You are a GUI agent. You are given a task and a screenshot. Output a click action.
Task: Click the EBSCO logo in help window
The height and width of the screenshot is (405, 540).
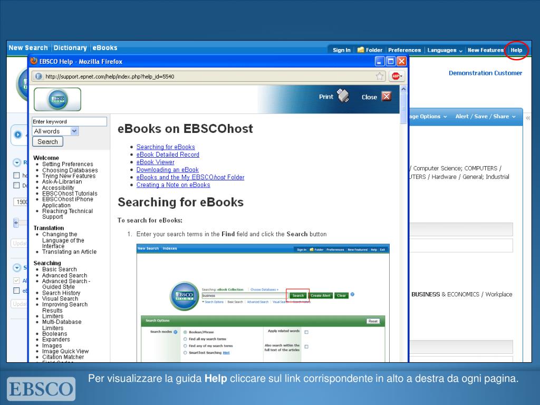coord(57,99)
